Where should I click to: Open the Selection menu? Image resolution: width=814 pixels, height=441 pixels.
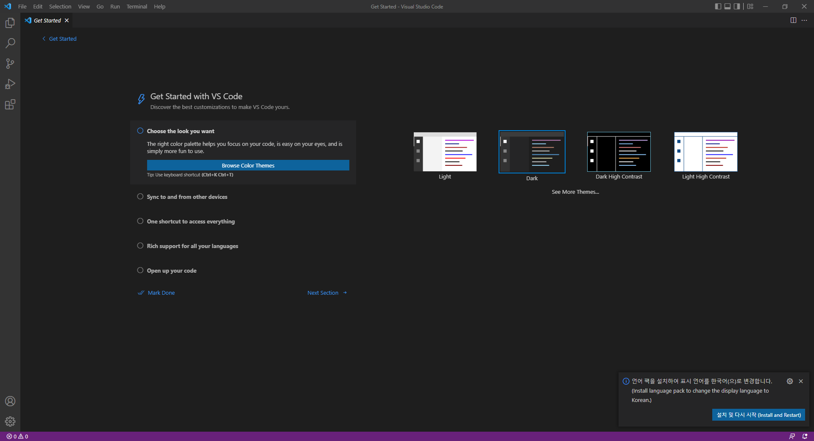(60, 6)
